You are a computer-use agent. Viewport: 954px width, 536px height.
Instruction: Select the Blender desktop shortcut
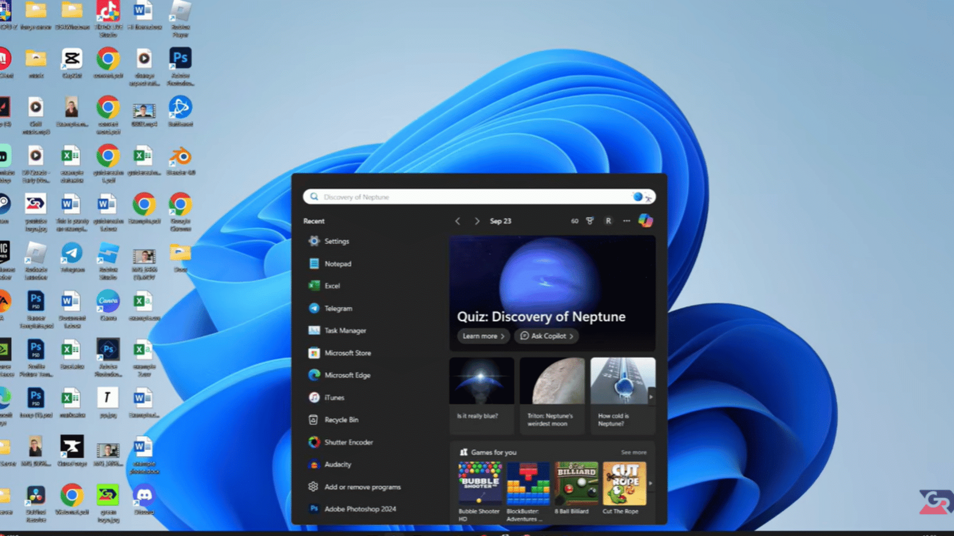pos(180,161)
